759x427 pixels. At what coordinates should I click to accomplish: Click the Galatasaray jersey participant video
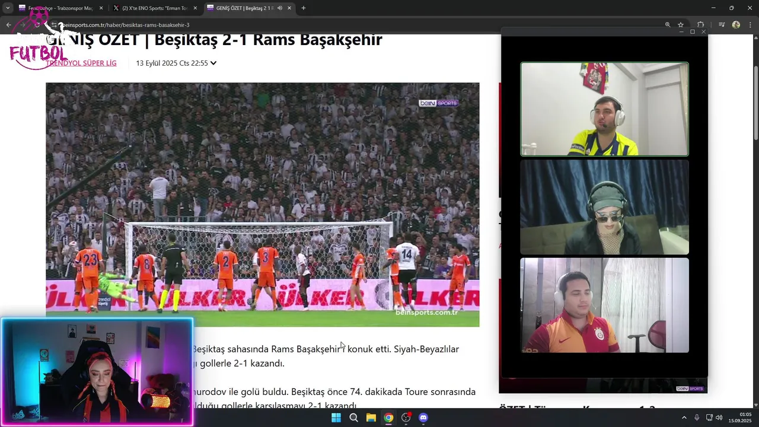click(x=605, y=305)
